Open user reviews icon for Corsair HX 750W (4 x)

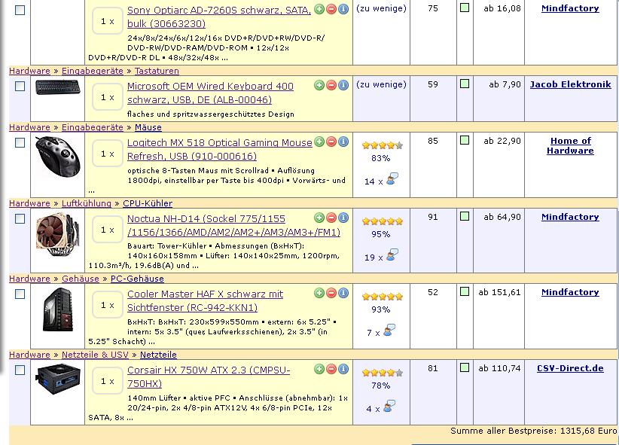coord(389,407)
